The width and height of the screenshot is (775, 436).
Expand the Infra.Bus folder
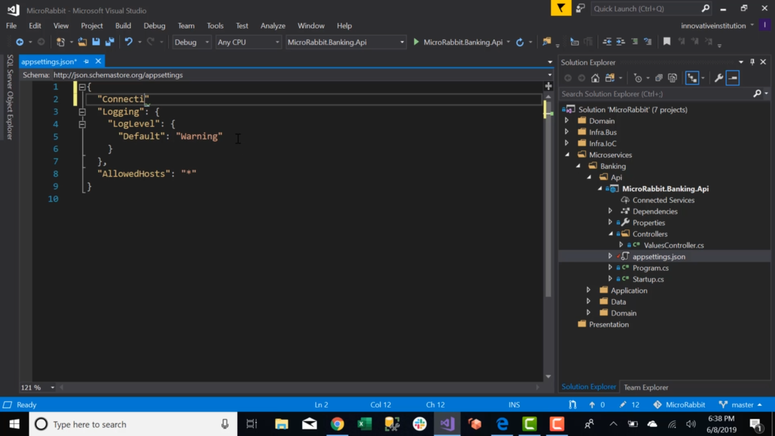click(567, 132)
